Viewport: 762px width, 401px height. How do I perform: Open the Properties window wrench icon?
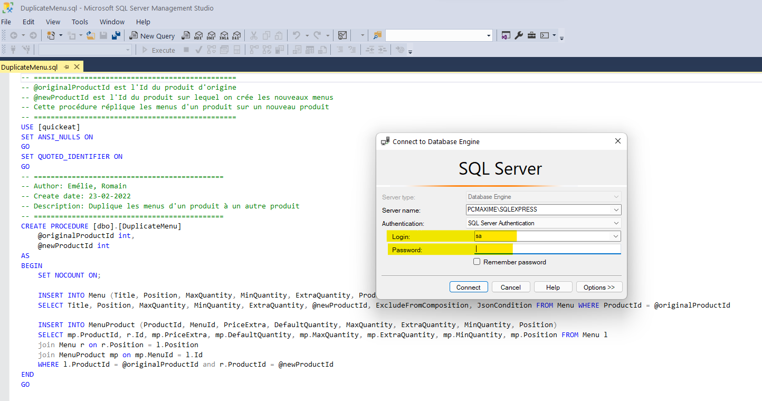(519, 35)
